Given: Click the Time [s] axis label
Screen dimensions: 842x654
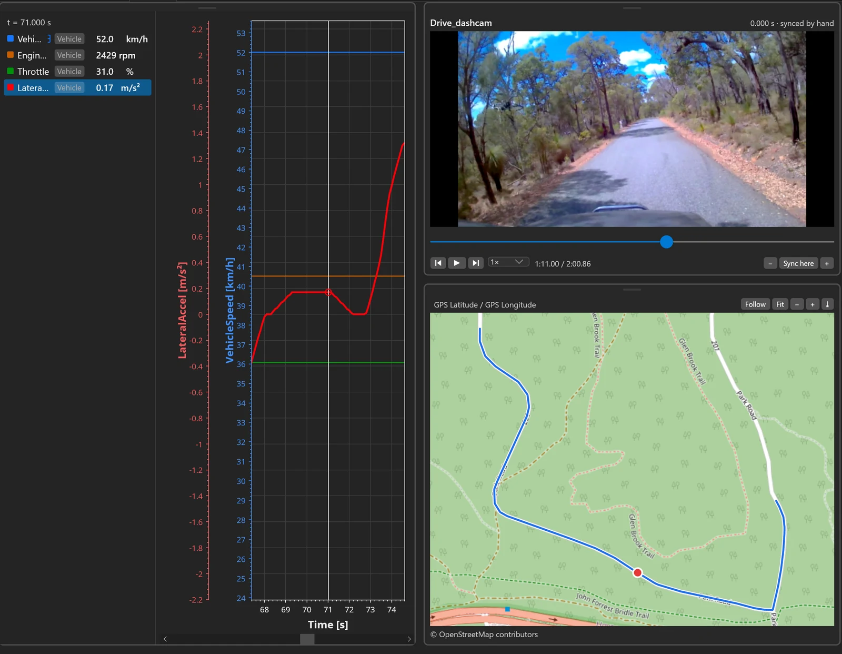Looking at the screenshot, I should 328,625.
